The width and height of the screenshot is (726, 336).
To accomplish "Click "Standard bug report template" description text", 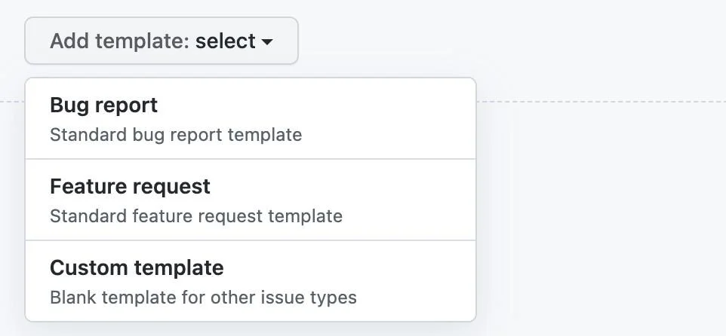I will click(176, 135).
